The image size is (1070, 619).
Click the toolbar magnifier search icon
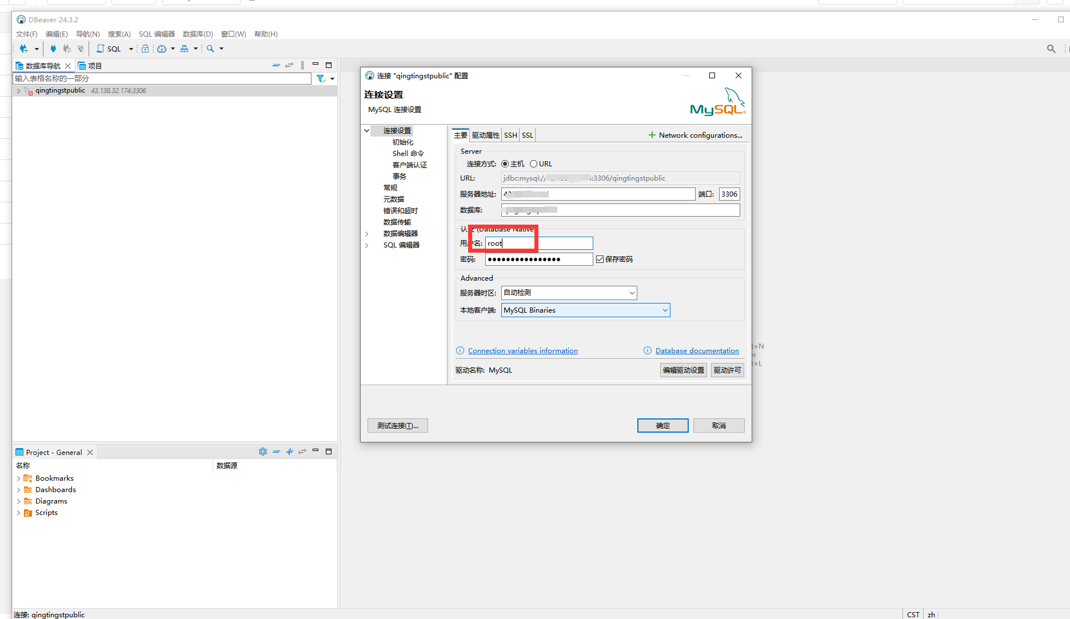tap(210, 49)
